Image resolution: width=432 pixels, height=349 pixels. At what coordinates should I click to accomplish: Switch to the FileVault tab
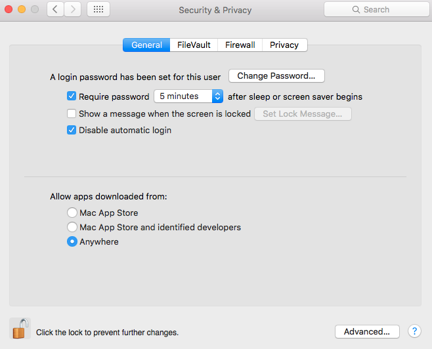click(194, 45)
